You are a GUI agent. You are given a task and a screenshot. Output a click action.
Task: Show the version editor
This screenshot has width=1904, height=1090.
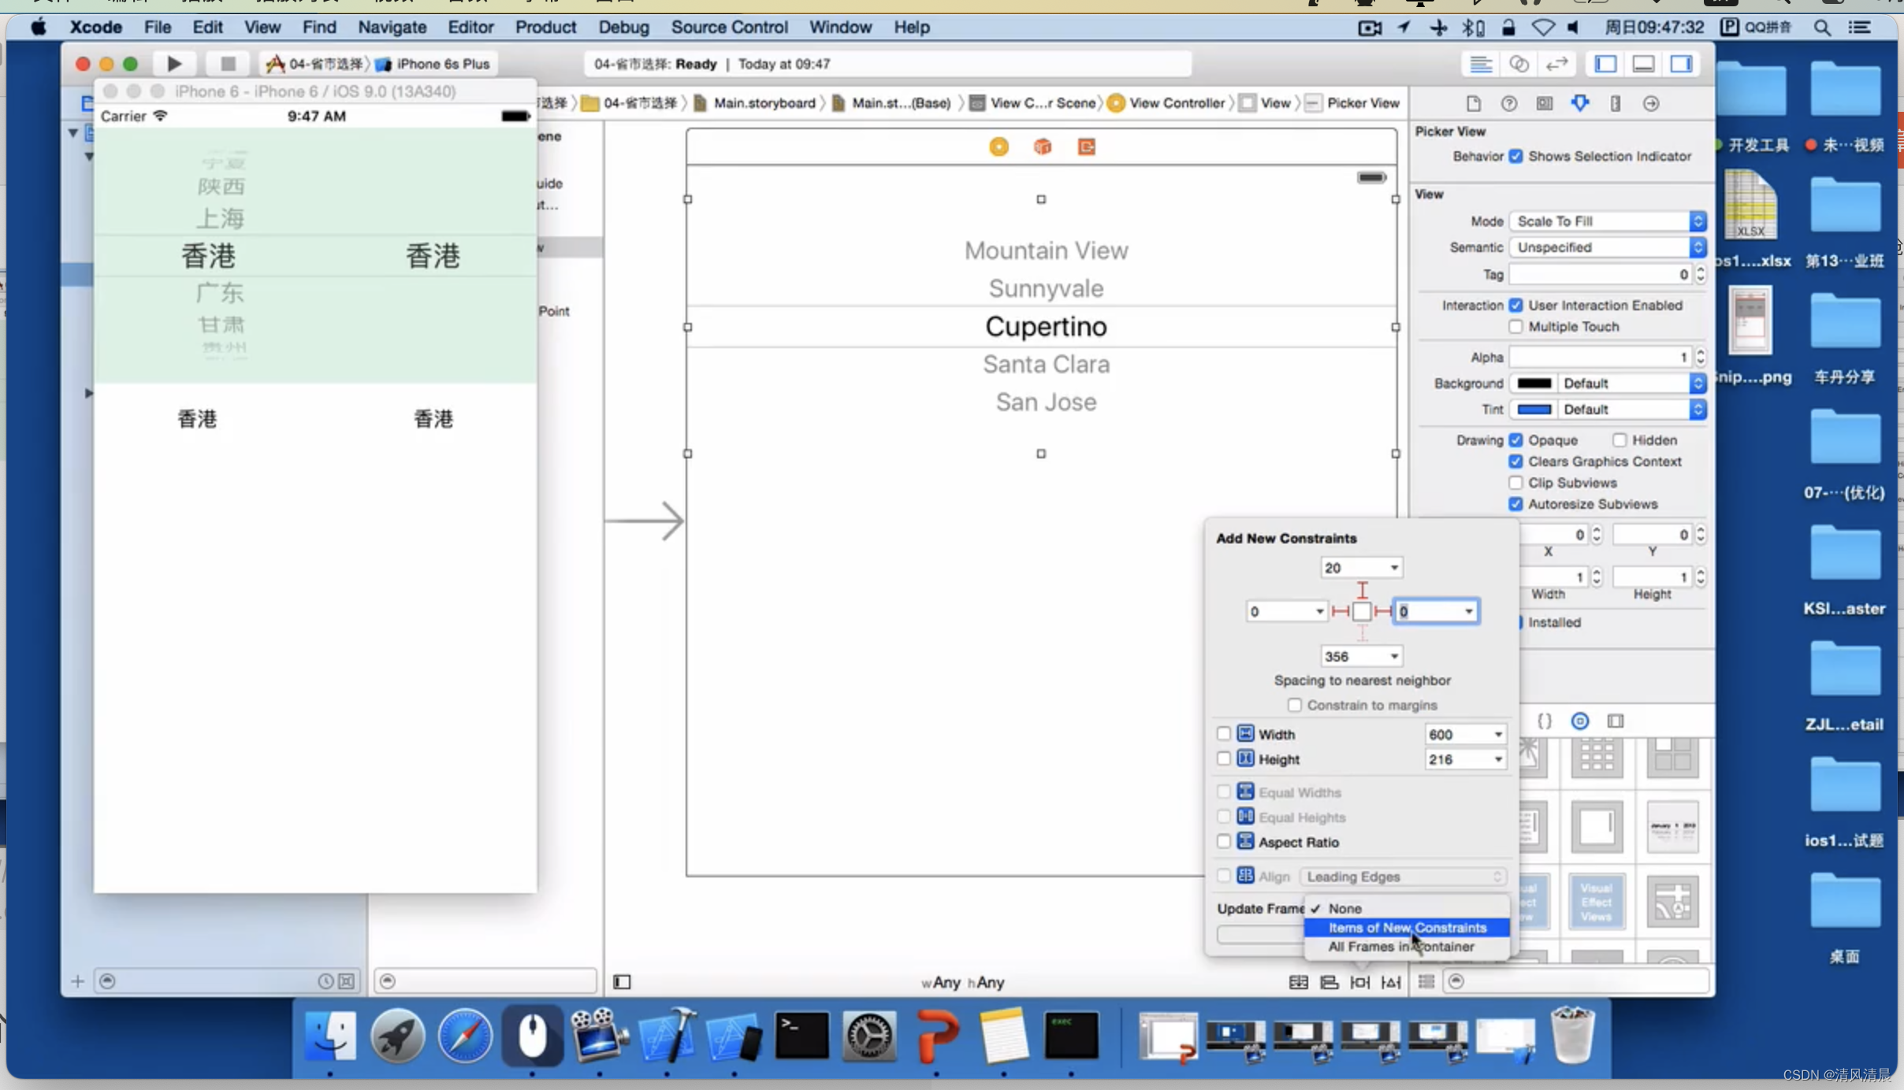1556,64
